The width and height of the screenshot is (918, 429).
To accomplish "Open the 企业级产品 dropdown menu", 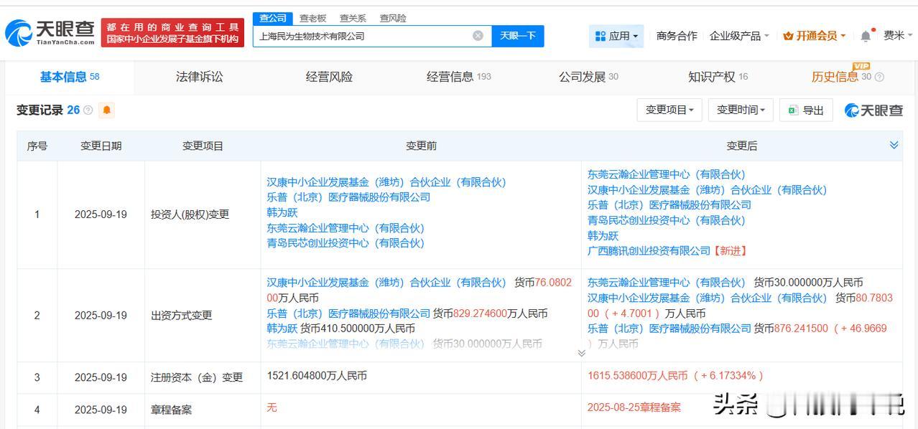I will coord(739,36).
